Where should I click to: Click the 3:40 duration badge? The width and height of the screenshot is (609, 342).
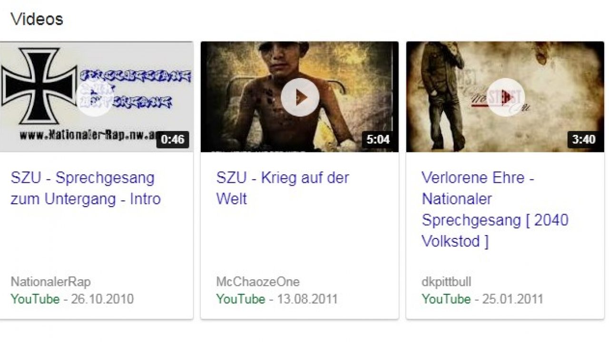[x=584, y=140]
